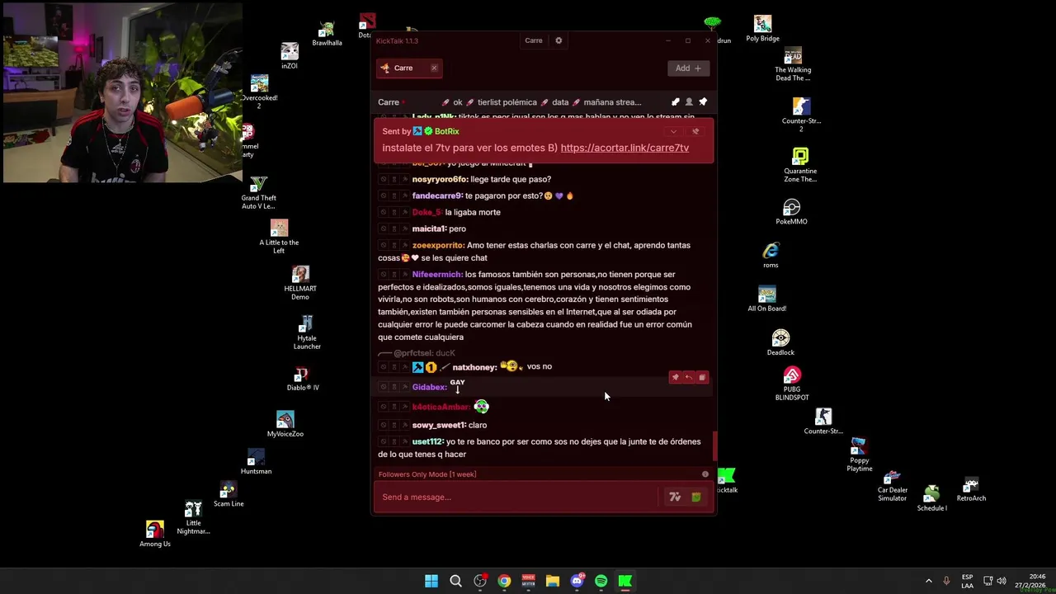The image size is (1056, 594).
Task: Click the BotRix sender name
Action: tap(446, 131)
